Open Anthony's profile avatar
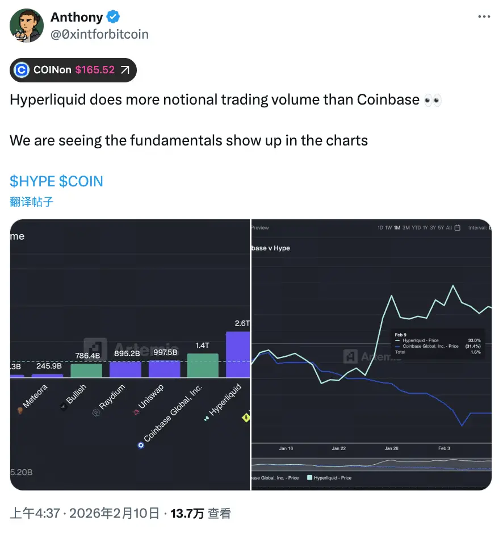Screen dimensions: 503x533 pyautogui.click(x=27, y=26)
